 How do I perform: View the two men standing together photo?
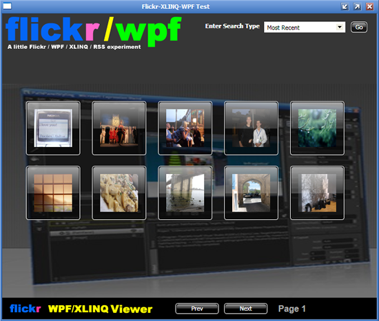tap(251, 128)
